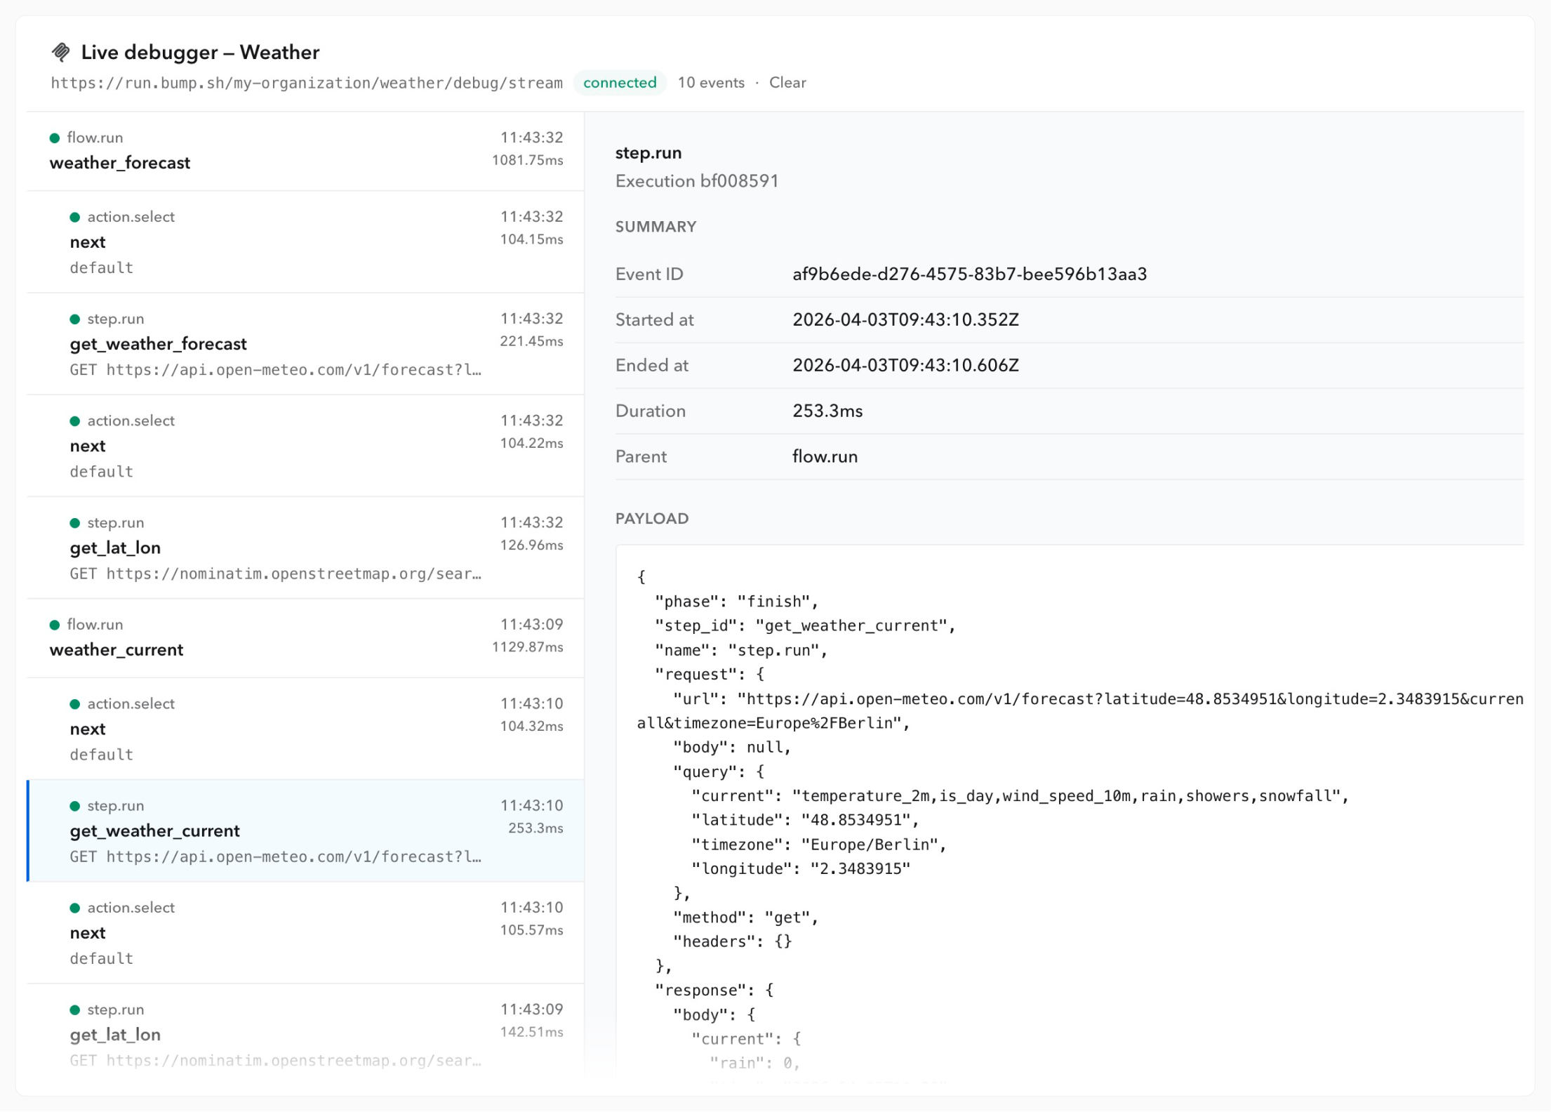
Task: Click the "latitude": "48.8534951" payload line
Action: coord(805,821)
